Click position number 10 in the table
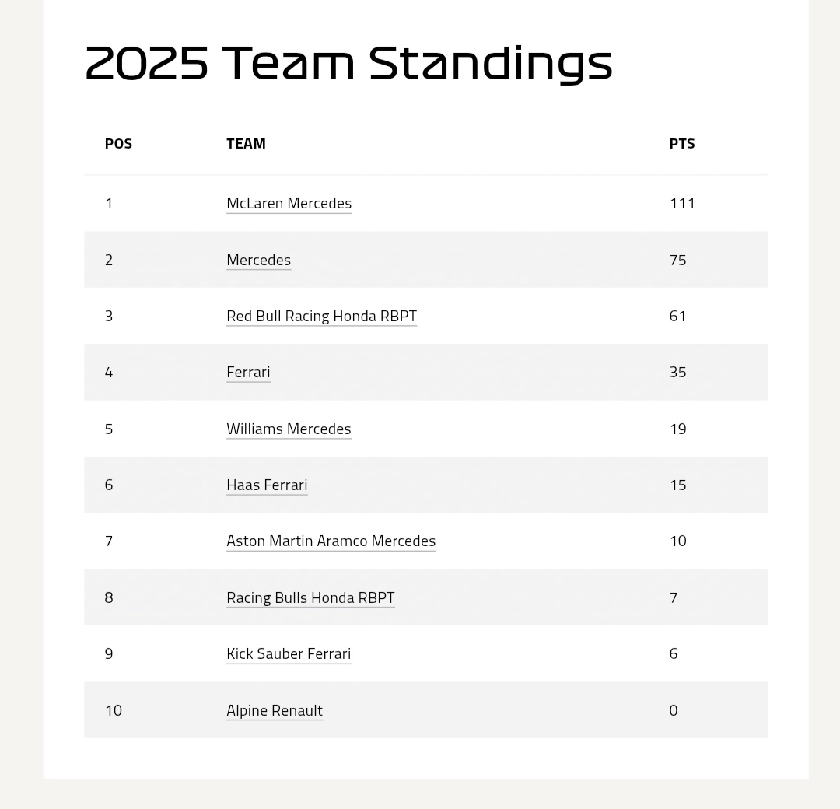 pyautogui.click(x=114, y=710)
